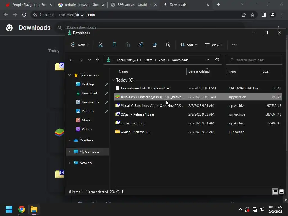Click File Explorer icon in the taskbar
This screenshot has height=216, width=288.
[x=34, y=209]
